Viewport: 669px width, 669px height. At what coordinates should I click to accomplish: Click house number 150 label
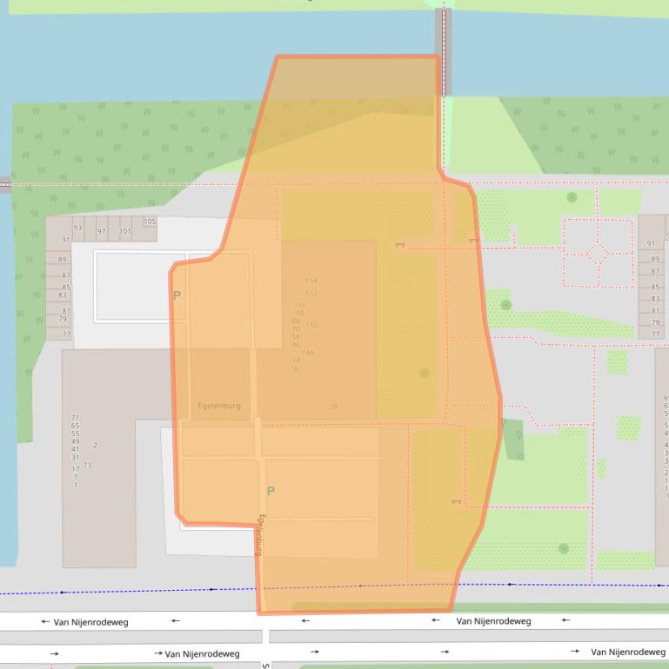click(311, 325)
